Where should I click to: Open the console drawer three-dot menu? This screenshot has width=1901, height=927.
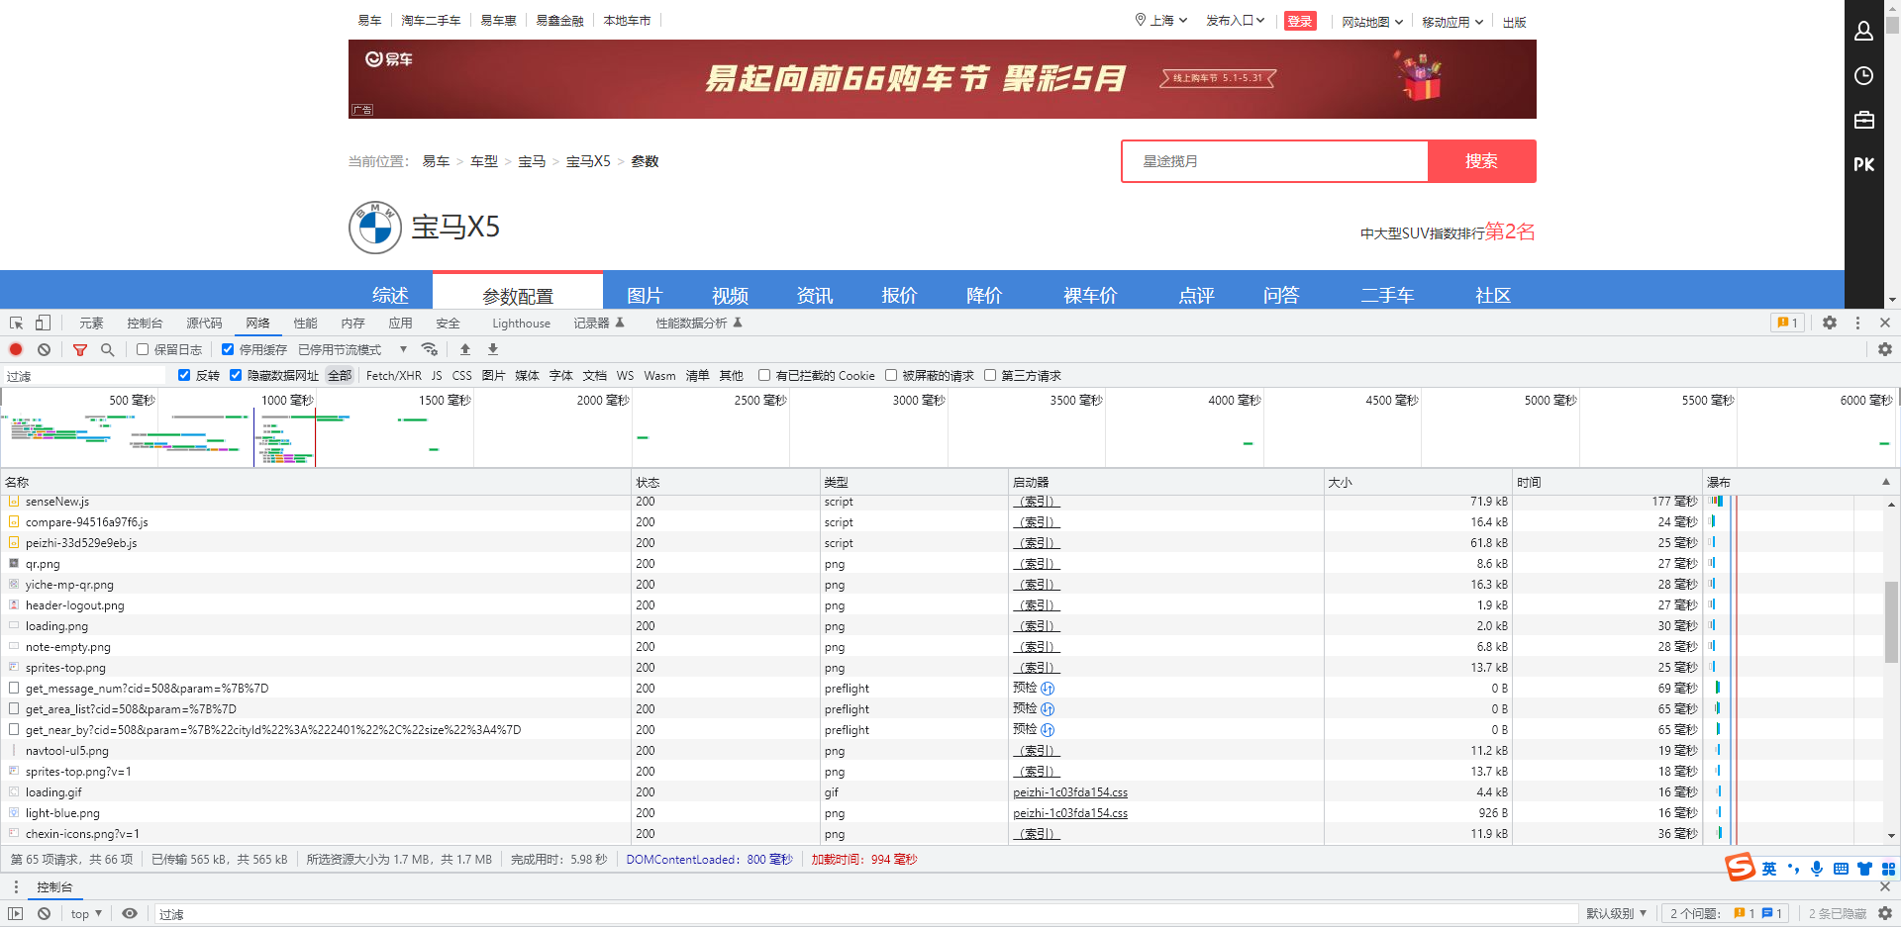point(16,886)
